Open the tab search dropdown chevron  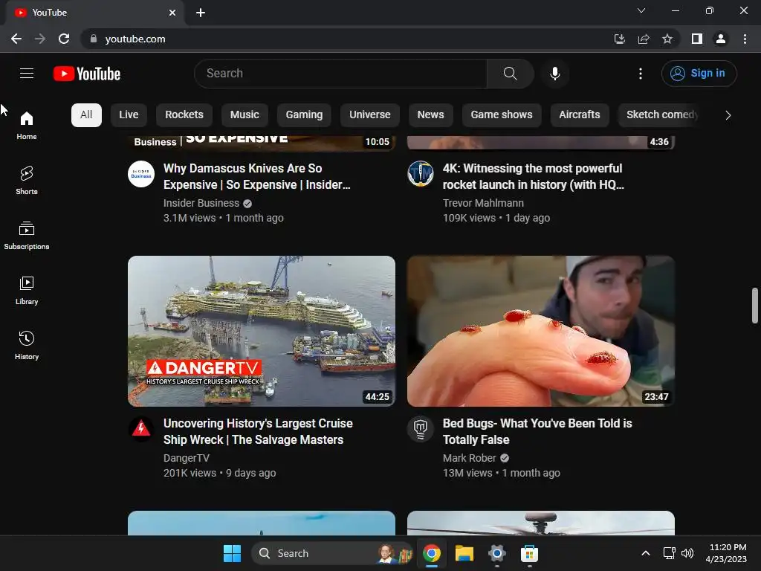[x=641, y=10]
